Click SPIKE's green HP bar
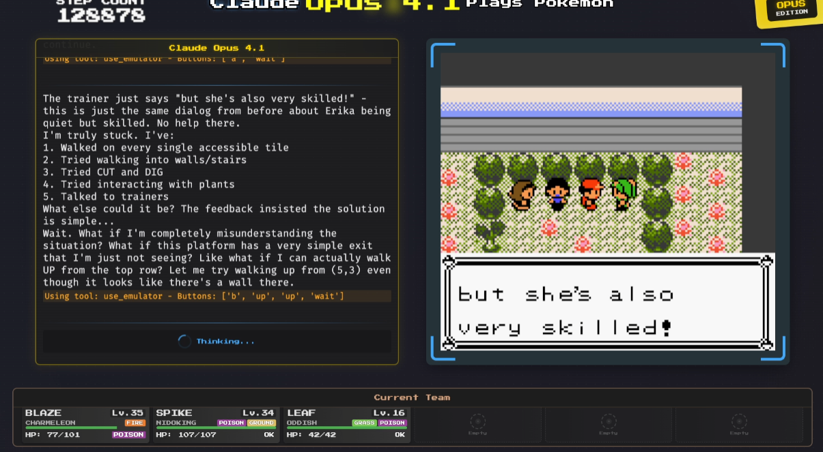 (x=216, y=427)
